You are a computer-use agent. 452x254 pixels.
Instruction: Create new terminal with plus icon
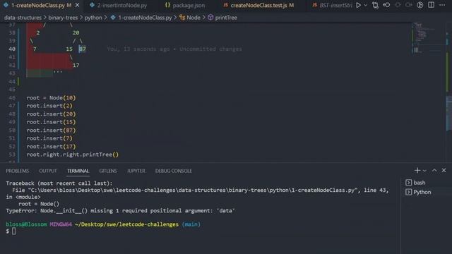click(x=417, y=171)
